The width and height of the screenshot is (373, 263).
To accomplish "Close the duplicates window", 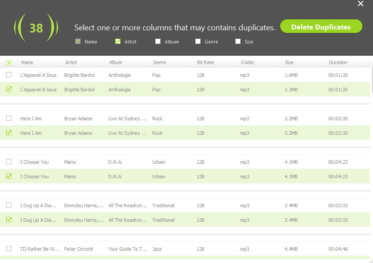I will click(x=361, y=4).
